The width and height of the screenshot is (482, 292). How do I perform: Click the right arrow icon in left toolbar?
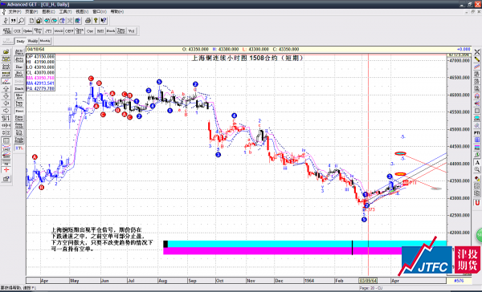pos(6,111)
